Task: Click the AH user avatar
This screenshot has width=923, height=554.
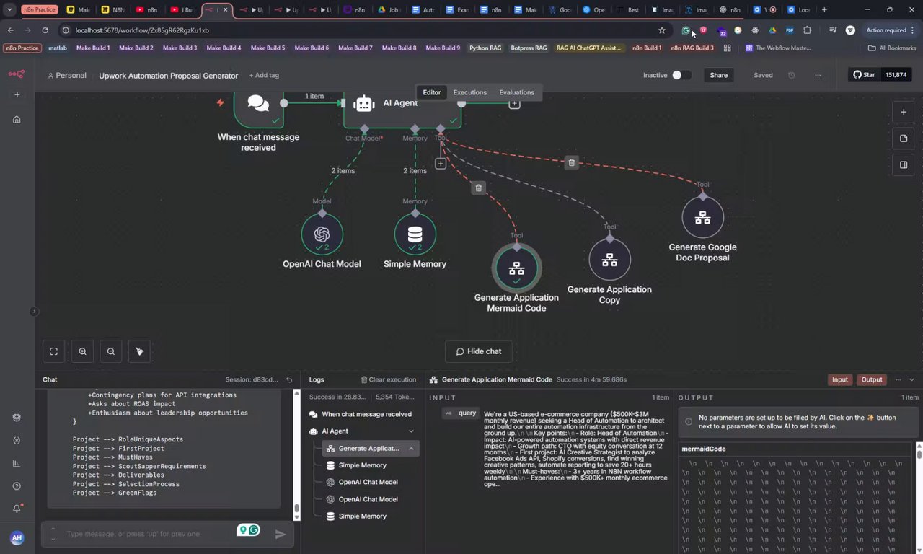Action: click(x=17, y=537)
